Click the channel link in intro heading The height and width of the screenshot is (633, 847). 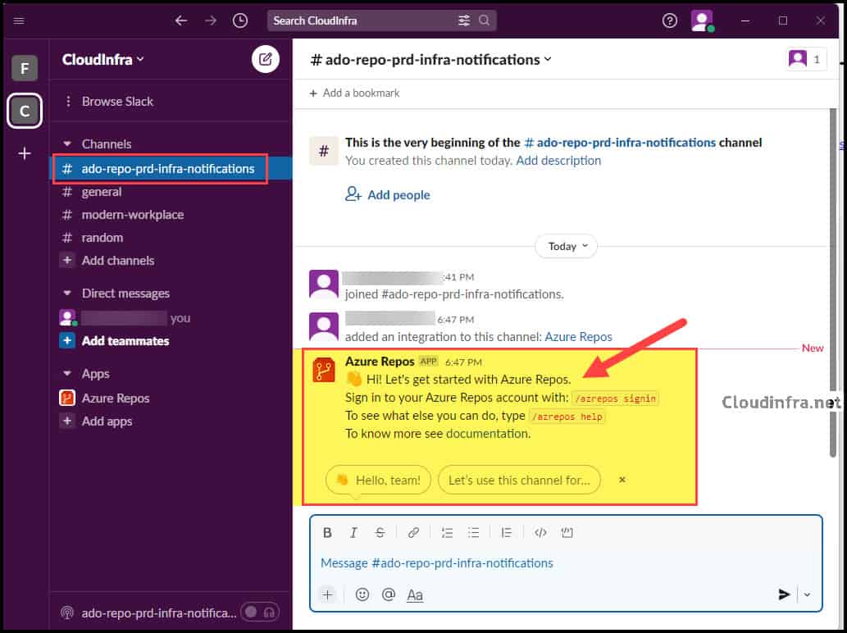tap(620, 143)
